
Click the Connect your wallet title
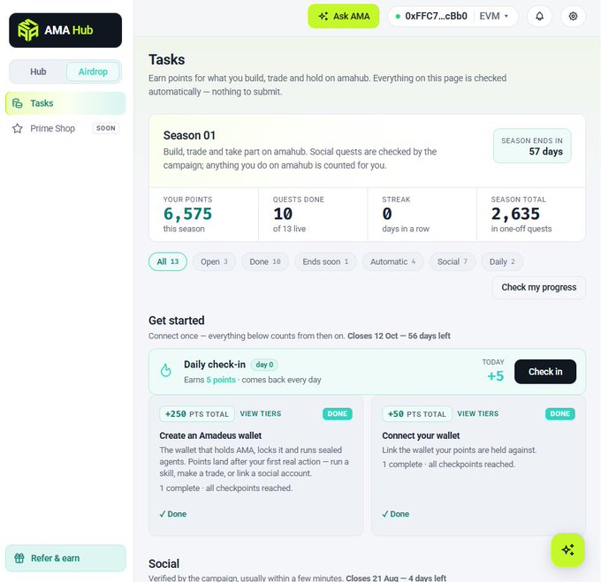click(421, 435)
